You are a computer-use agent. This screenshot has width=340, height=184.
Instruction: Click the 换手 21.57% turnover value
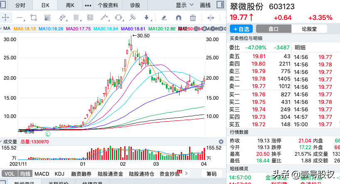(303, 154)
